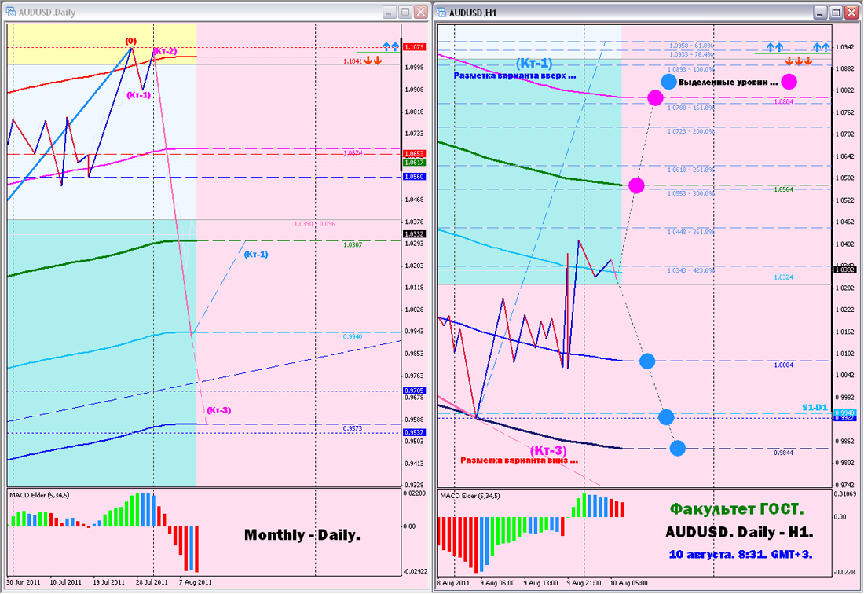Click the green 1.0617 price tag in Daily
Screen dimensions: 864x594
click(x=414, y=163)
